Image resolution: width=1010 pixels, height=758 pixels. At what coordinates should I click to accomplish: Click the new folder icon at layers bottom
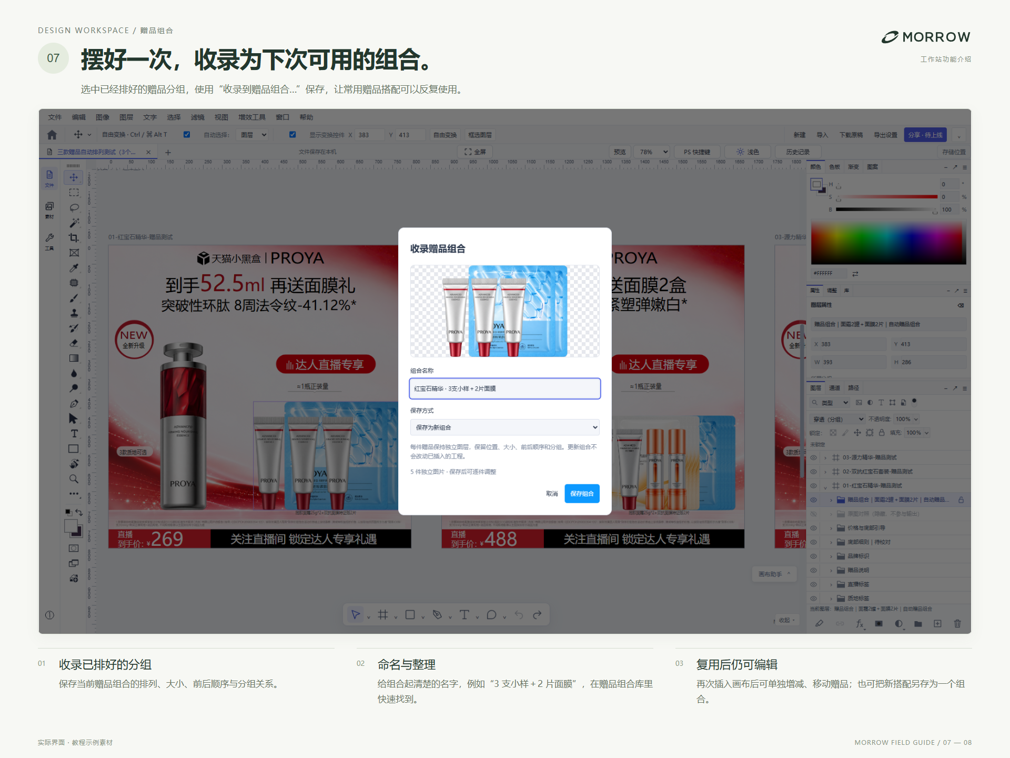click(x=918, y=623)
